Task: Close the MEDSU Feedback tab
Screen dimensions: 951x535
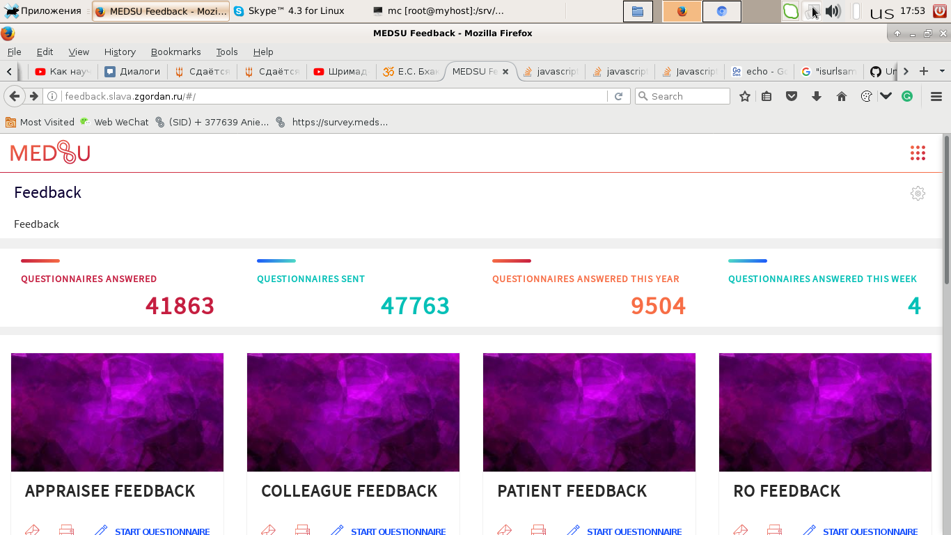Action: point(505,71)
